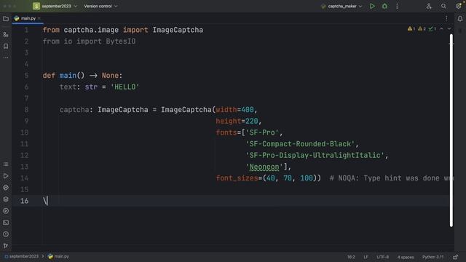Show more tool windows ellipsis
This screenshot has height=262, width=466.
6,57
